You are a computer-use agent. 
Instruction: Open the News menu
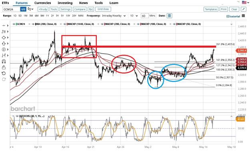click(83, 3)
